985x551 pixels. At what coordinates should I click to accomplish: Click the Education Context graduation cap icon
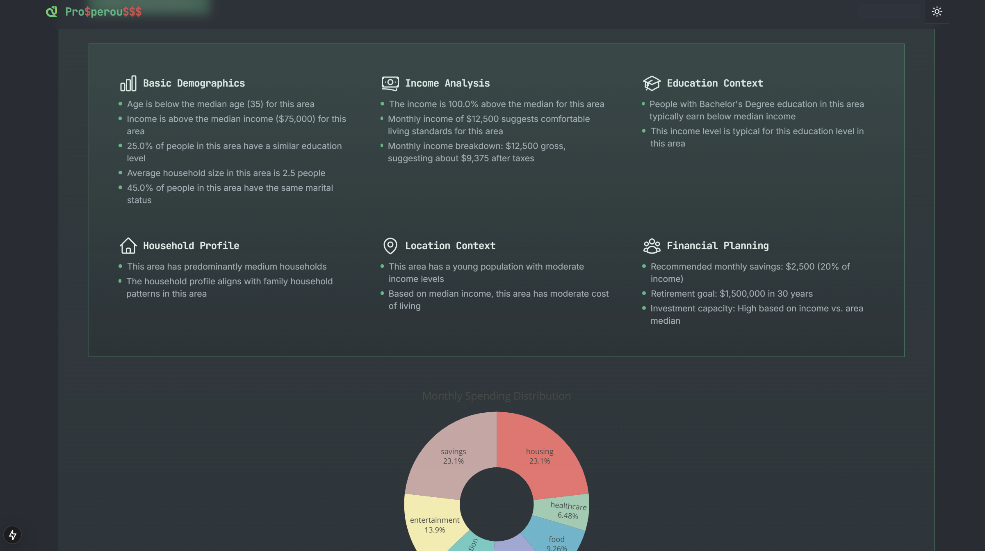point(651,83)
